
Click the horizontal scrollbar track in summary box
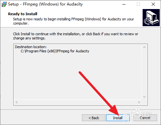(78, 102)
